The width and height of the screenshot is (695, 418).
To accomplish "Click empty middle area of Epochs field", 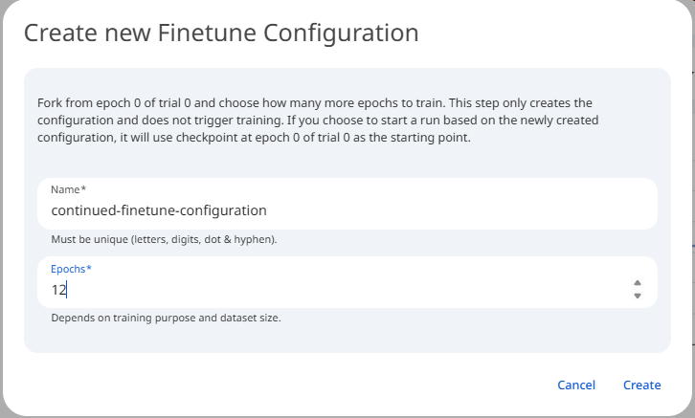I will tap(345, 289).
